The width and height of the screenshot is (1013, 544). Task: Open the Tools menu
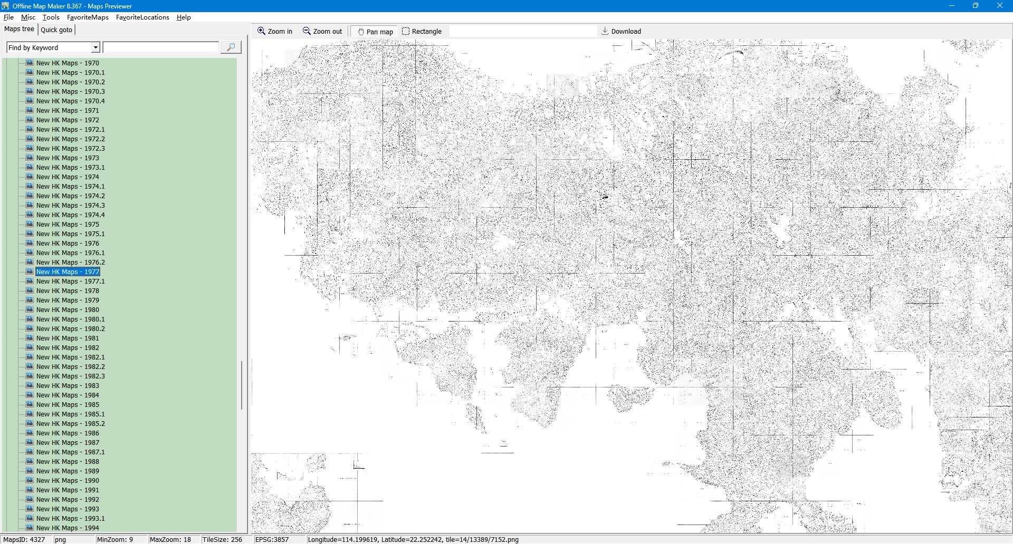tap(51, 17)
